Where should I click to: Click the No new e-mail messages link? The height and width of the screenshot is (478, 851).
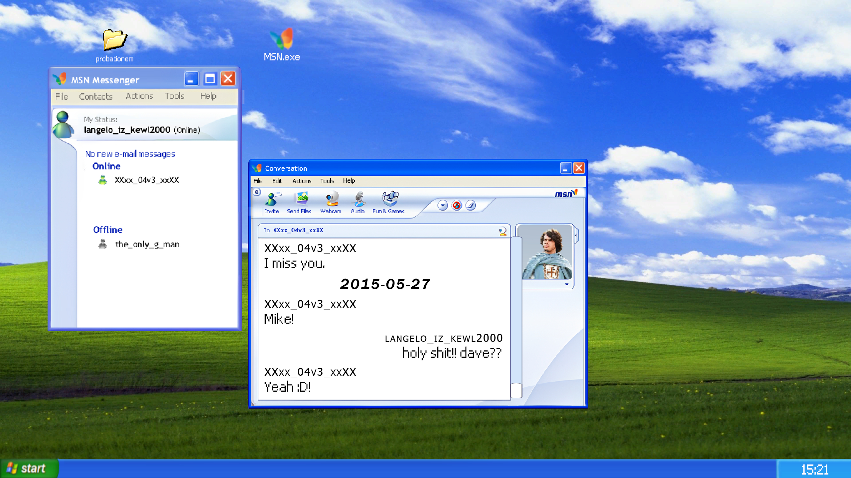click(x=130, y=154)
